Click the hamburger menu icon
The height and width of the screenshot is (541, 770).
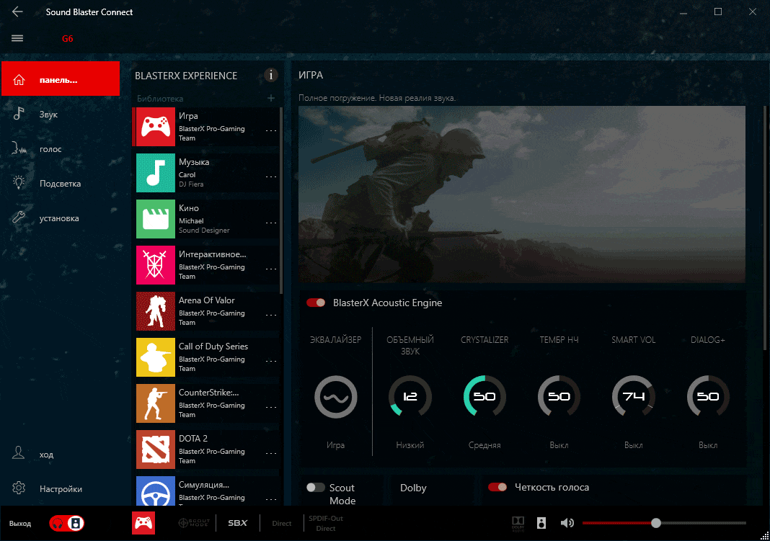tap(18, 38)
